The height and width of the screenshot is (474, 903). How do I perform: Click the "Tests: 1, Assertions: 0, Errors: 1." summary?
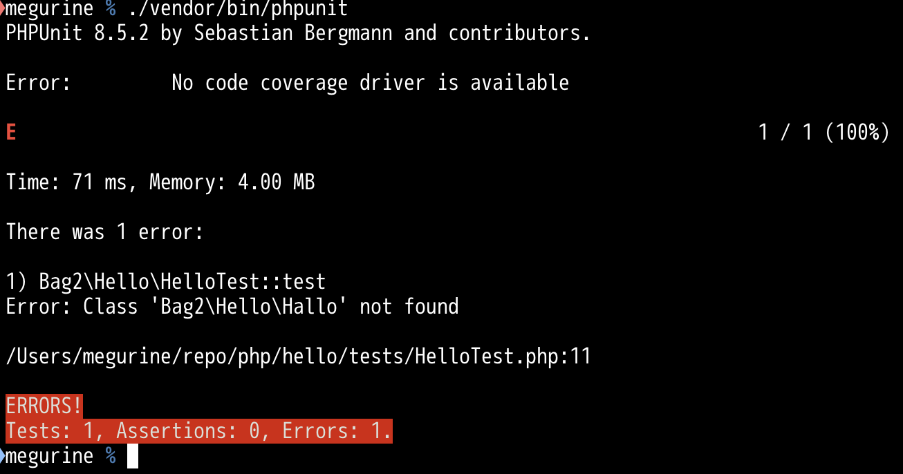click(198, 431)
